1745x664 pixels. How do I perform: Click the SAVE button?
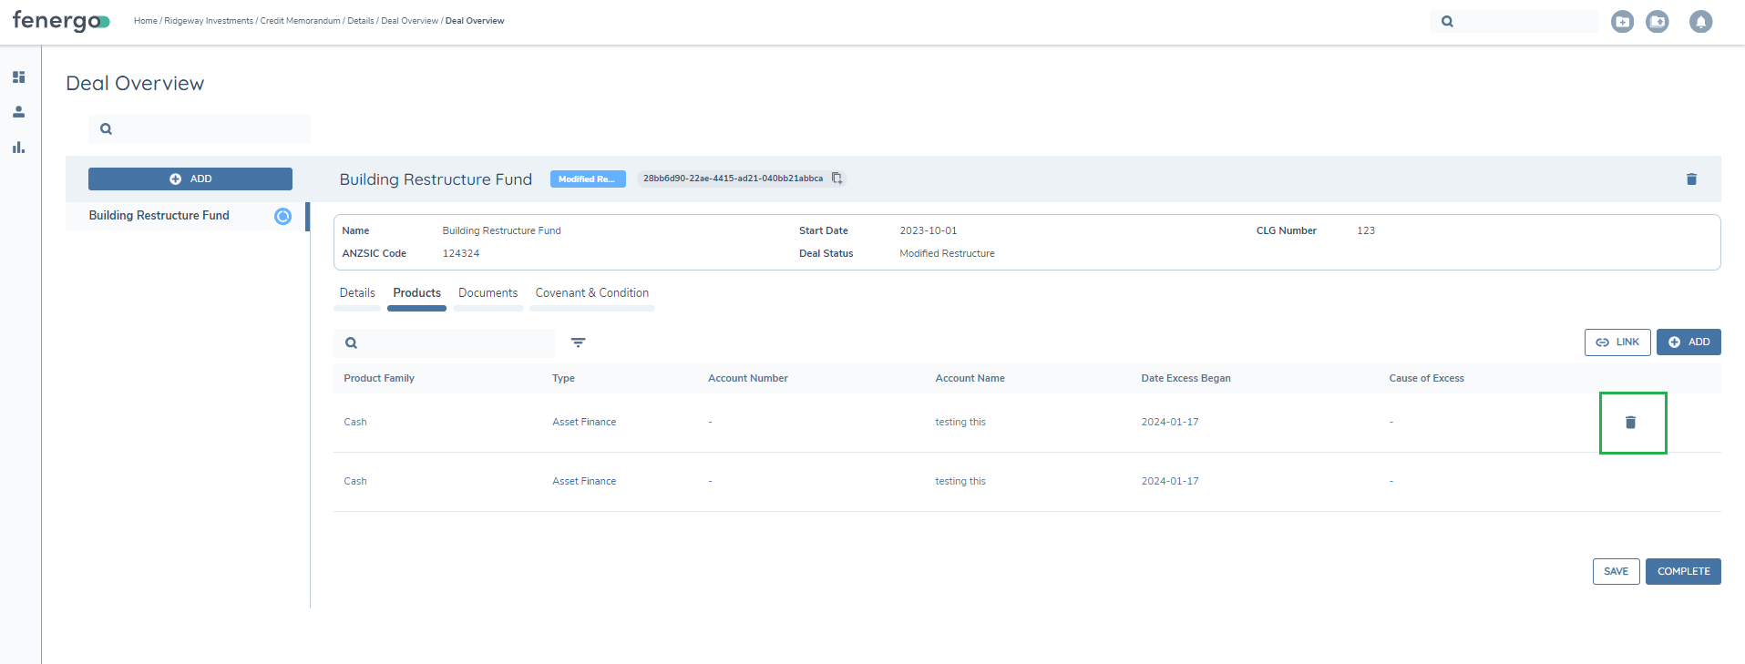pyautogui.click(x=1616, y=572)
